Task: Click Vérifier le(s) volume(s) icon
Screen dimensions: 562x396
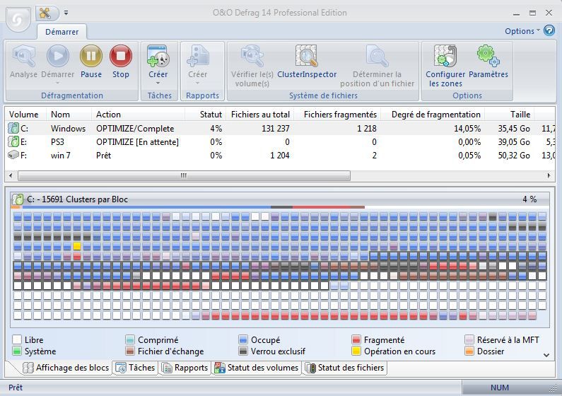Action: [252, 57]
